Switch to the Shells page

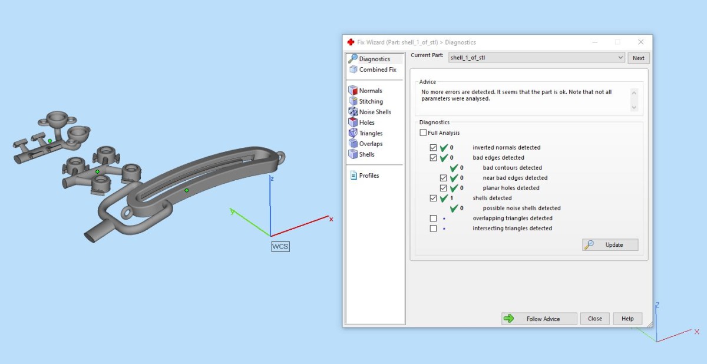[366, 154]
